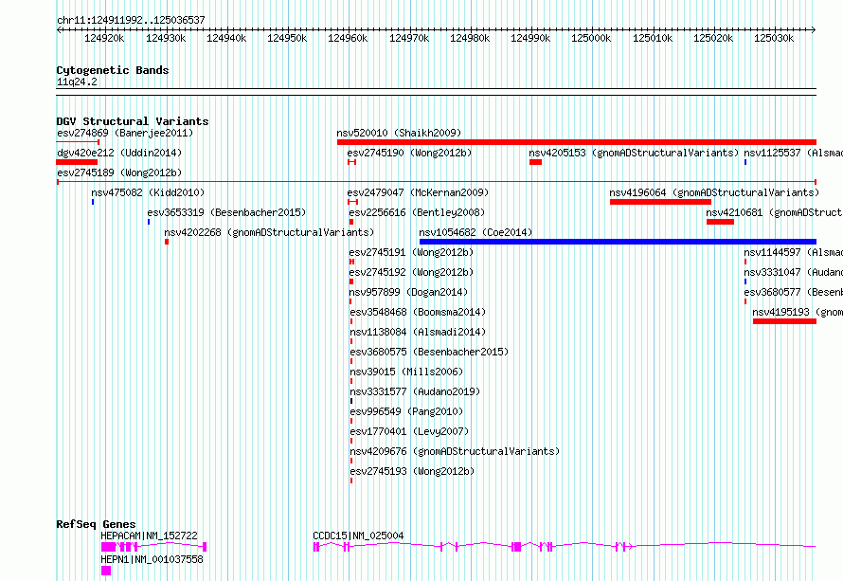Click esv3680575 (Besenbacher2015) label
Image resolution: width=843 pixels, height=581 pixels.
(x=429, y=352)
